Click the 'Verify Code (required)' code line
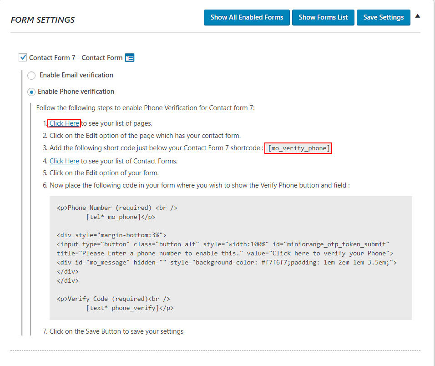The image size is (435, 366). 113,299
